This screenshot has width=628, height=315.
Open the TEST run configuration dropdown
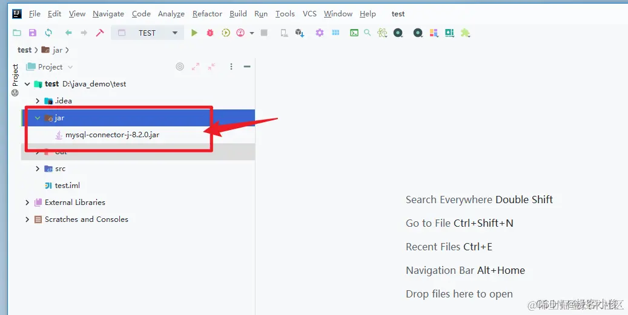147,33
